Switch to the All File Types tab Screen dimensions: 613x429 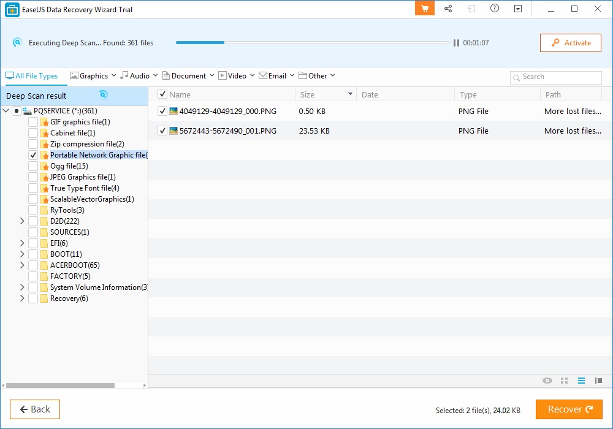coord(34,75)
